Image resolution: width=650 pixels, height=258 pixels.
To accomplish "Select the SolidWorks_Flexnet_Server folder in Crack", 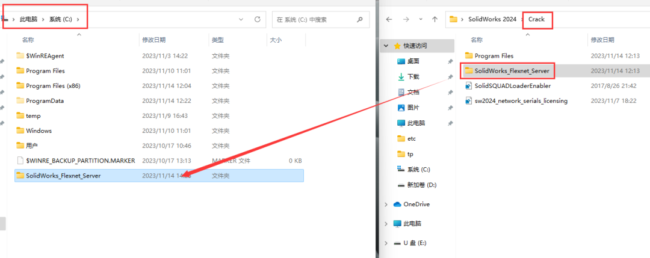I will [512, 71].
